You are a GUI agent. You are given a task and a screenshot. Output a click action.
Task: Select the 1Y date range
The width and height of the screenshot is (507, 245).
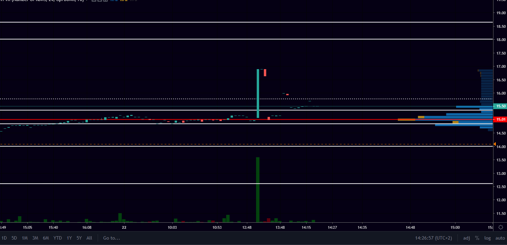[x=69, y=238]
